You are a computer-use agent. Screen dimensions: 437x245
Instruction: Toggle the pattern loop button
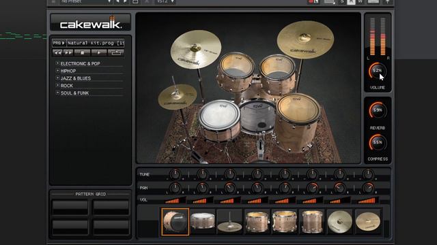click(116, 52)
